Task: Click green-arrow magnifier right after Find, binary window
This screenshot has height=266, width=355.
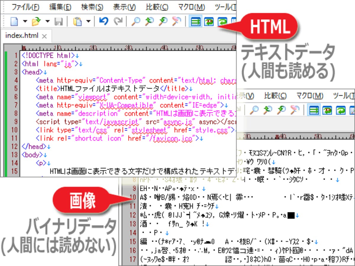Action: pos(268,110)
